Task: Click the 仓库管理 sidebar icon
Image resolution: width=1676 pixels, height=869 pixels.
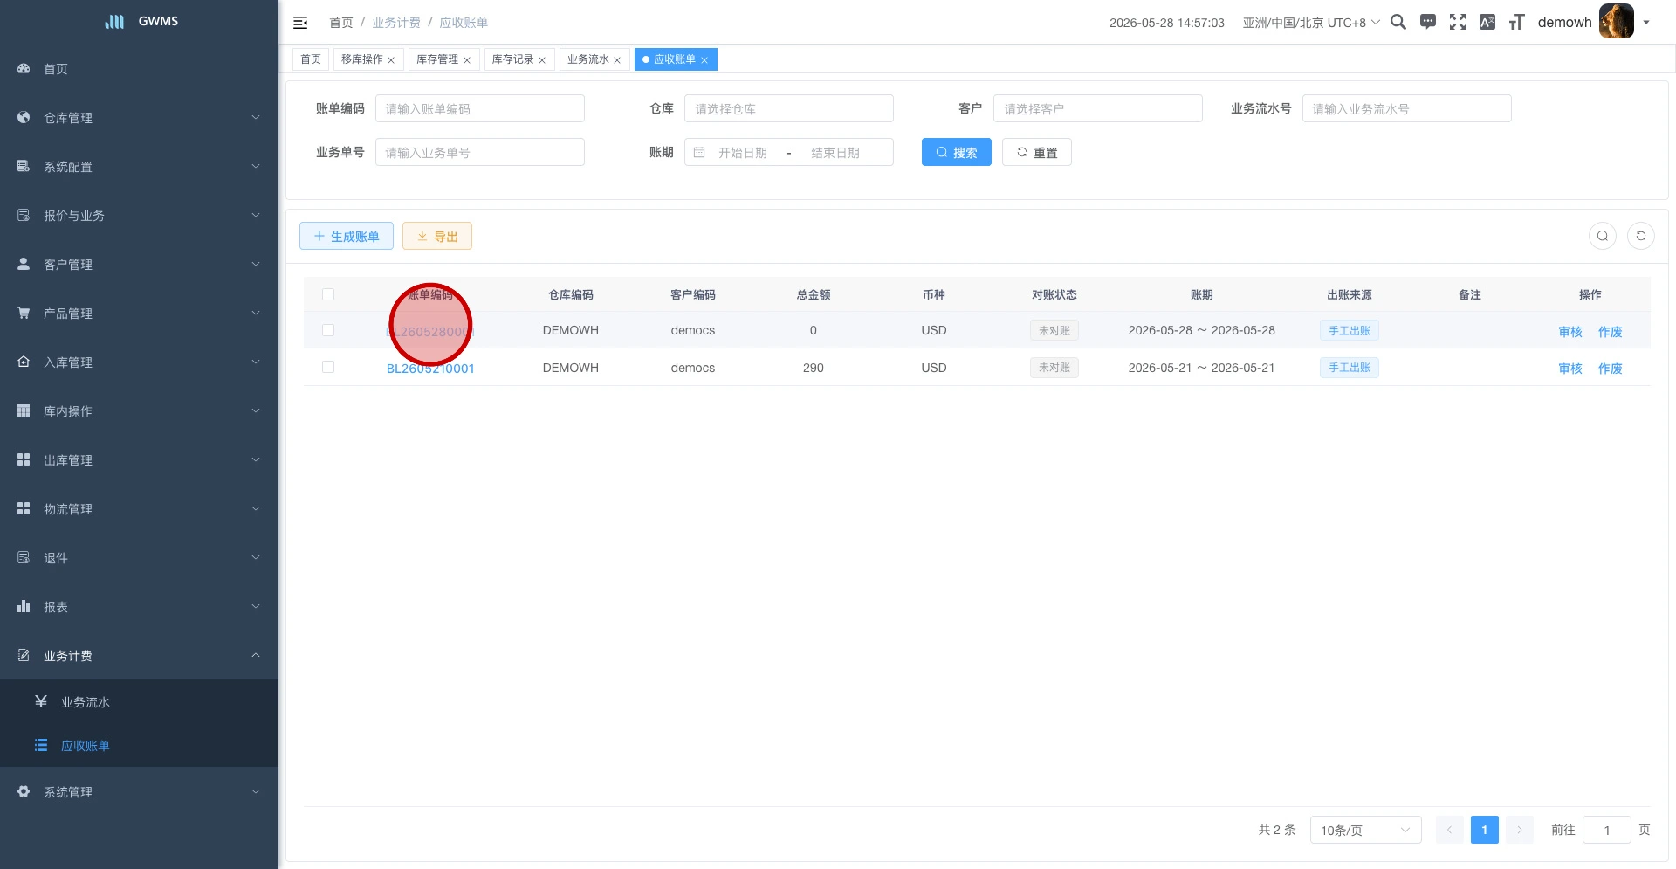Action: (24, 117)
